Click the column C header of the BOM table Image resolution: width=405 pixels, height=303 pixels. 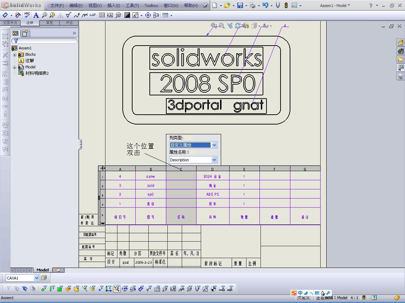coord(181,169)
